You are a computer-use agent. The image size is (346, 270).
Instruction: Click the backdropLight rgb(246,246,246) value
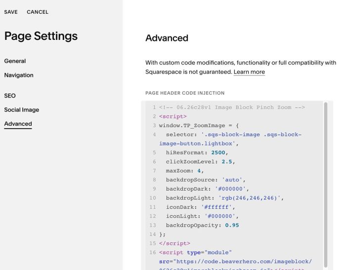pos(249,198)
